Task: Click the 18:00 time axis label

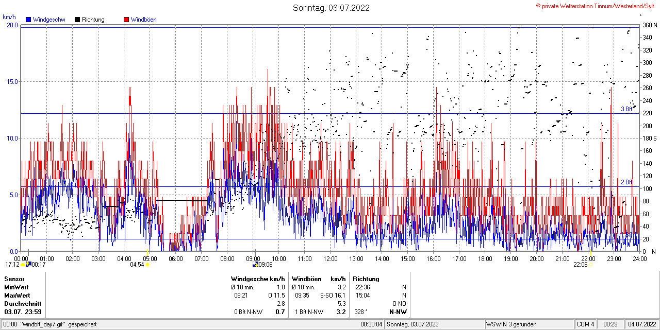Action: (x=485, y=258)
